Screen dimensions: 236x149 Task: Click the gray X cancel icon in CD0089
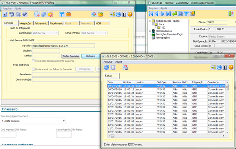[x=18, y=14]
